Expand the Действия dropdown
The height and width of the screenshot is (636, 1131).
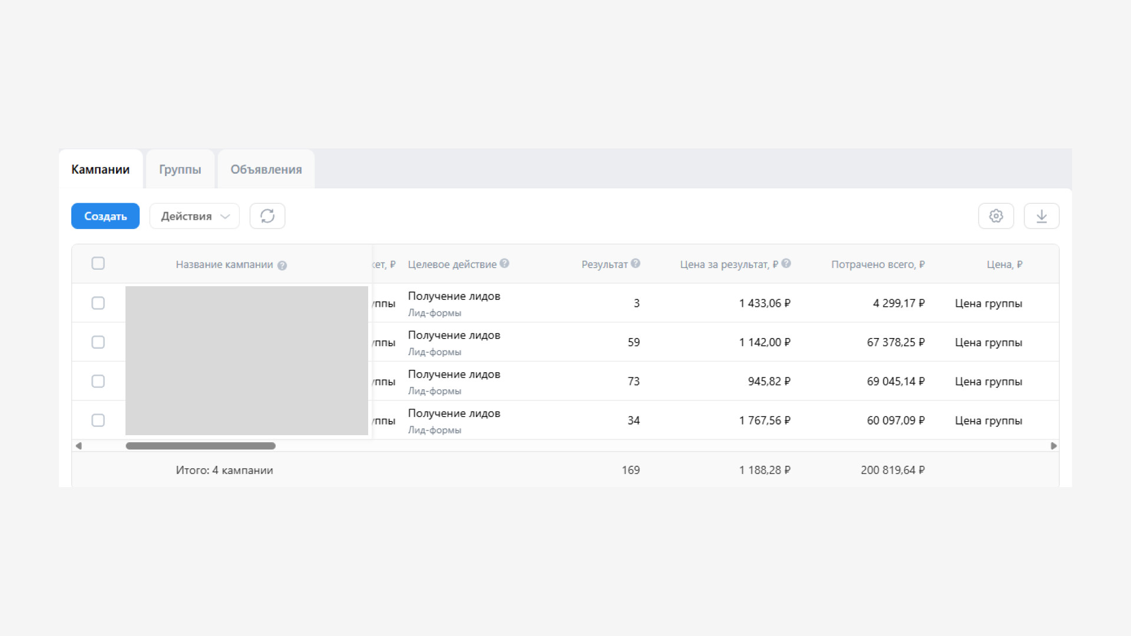194,216
